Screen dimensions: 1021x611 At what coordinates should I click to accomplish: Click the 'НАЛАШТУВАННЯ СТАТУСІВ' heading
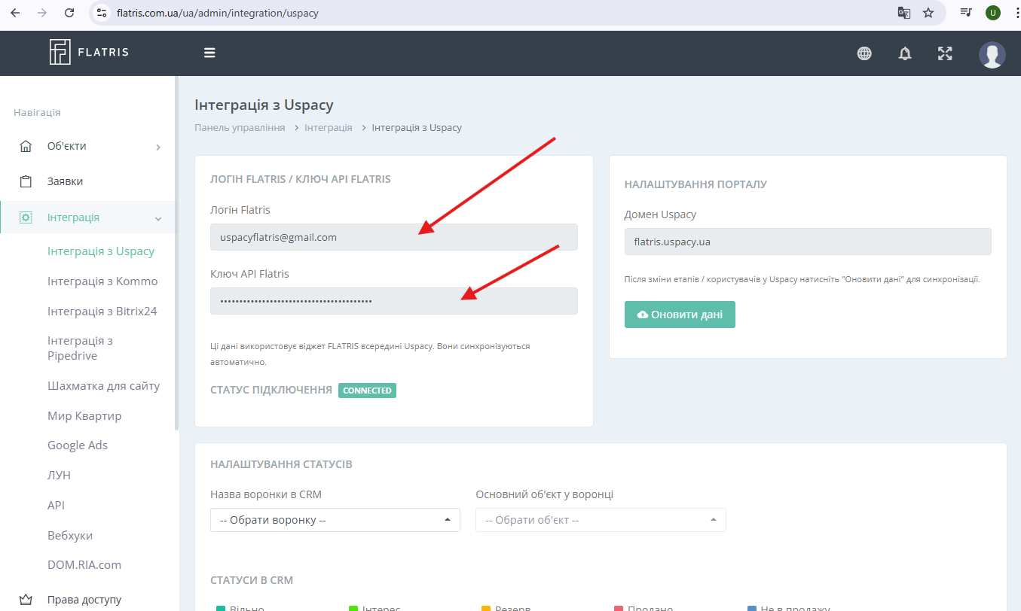(x=281, y=464)
